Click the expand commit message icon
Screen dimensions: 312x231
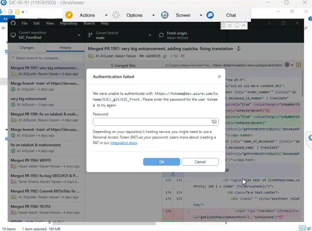click(239, 49)
